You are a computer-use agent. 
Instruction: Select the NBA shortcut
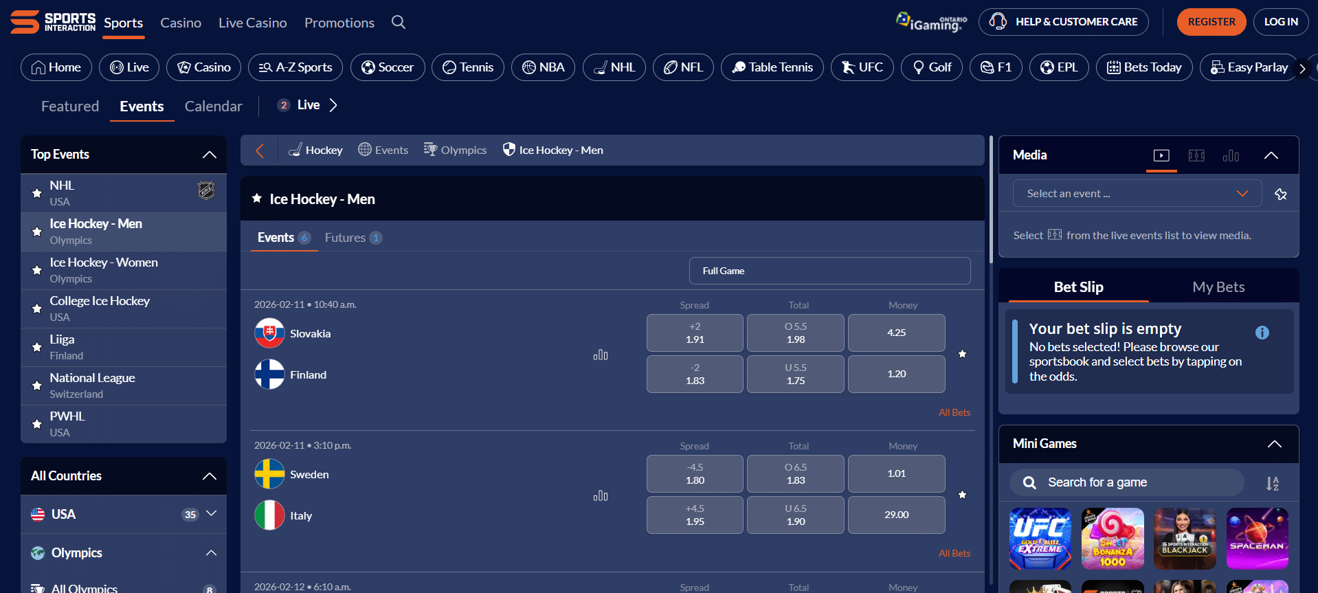pos(543,67)
